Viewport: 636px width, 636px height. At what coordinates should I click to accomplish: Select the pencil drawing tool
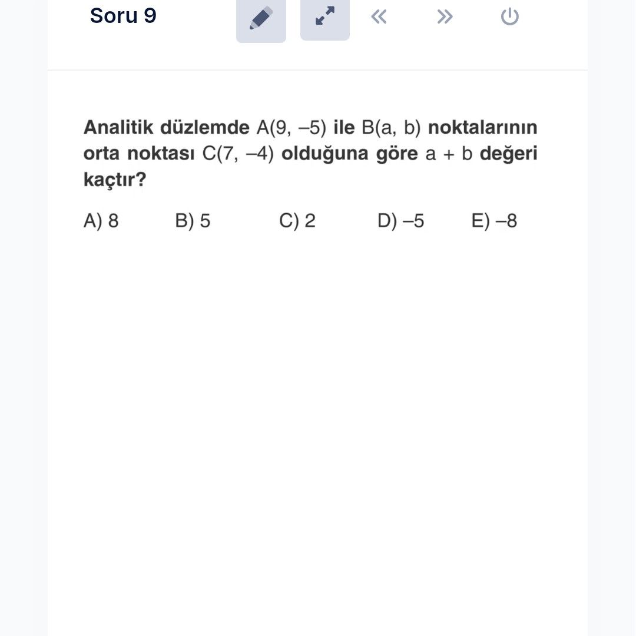click(x=261, y=18)
